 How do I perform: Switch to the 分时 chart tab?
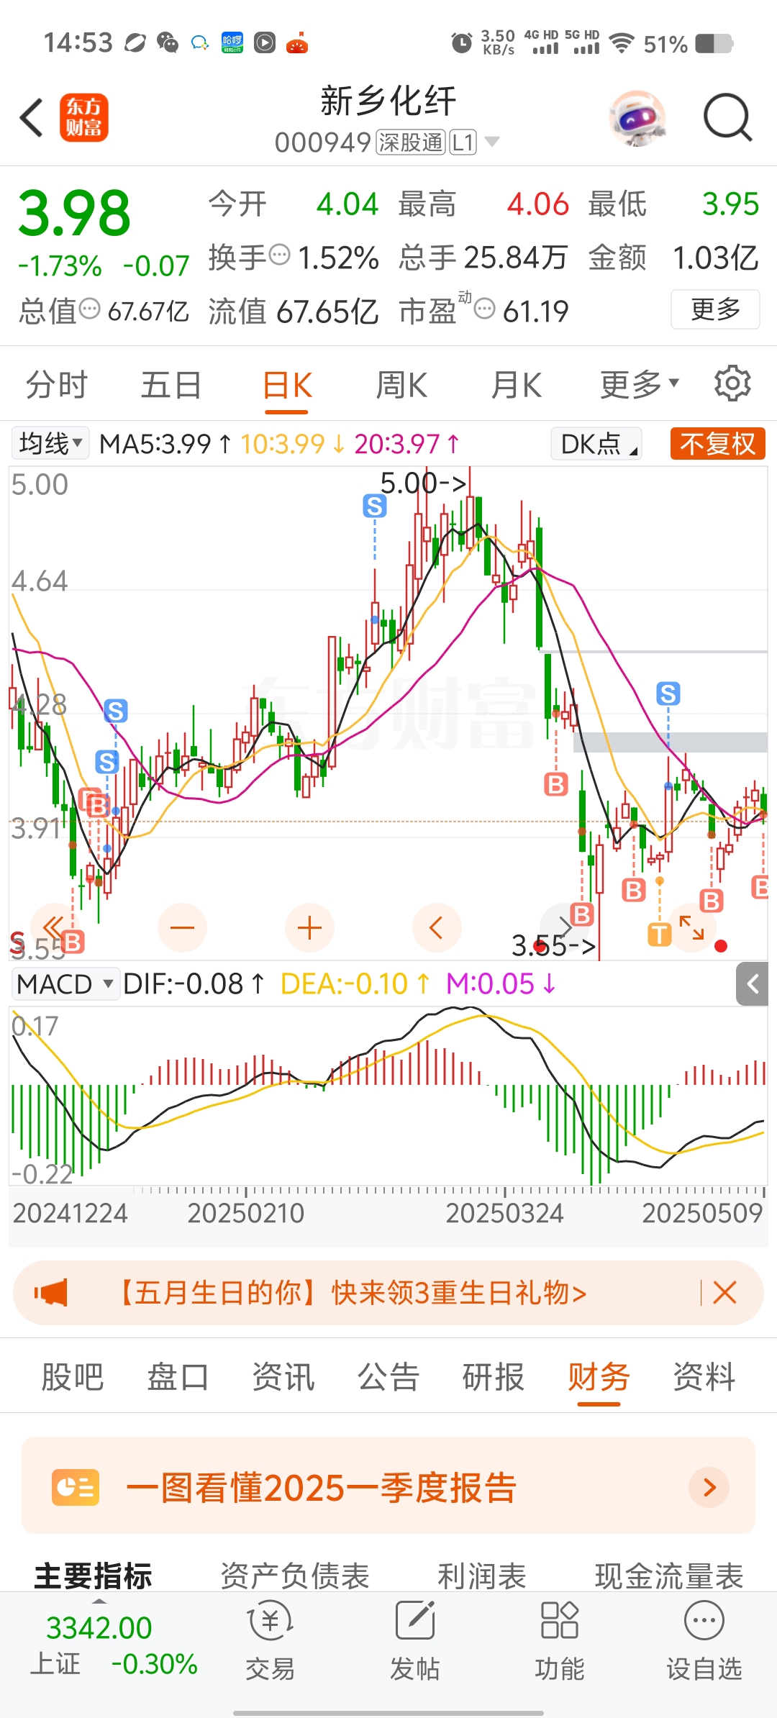tap(56, 385)
